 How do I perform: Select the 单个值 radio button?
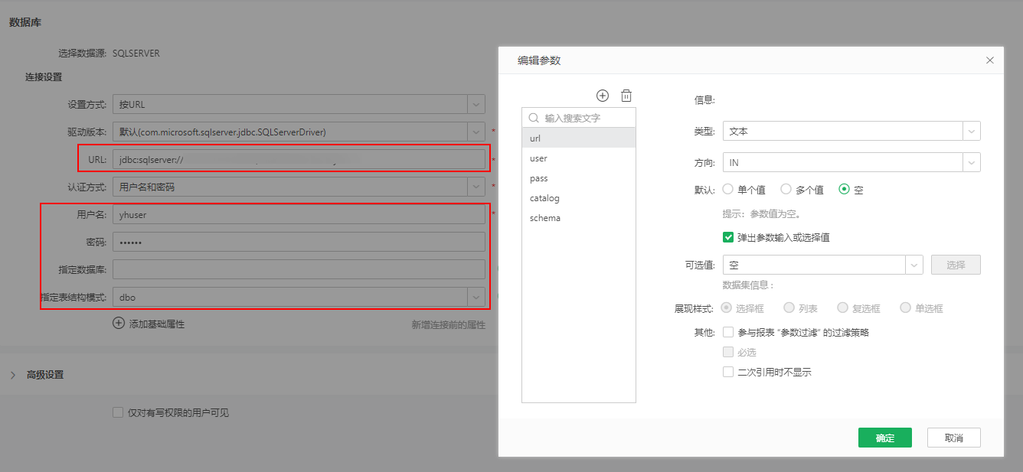click(x=727, y=190)
